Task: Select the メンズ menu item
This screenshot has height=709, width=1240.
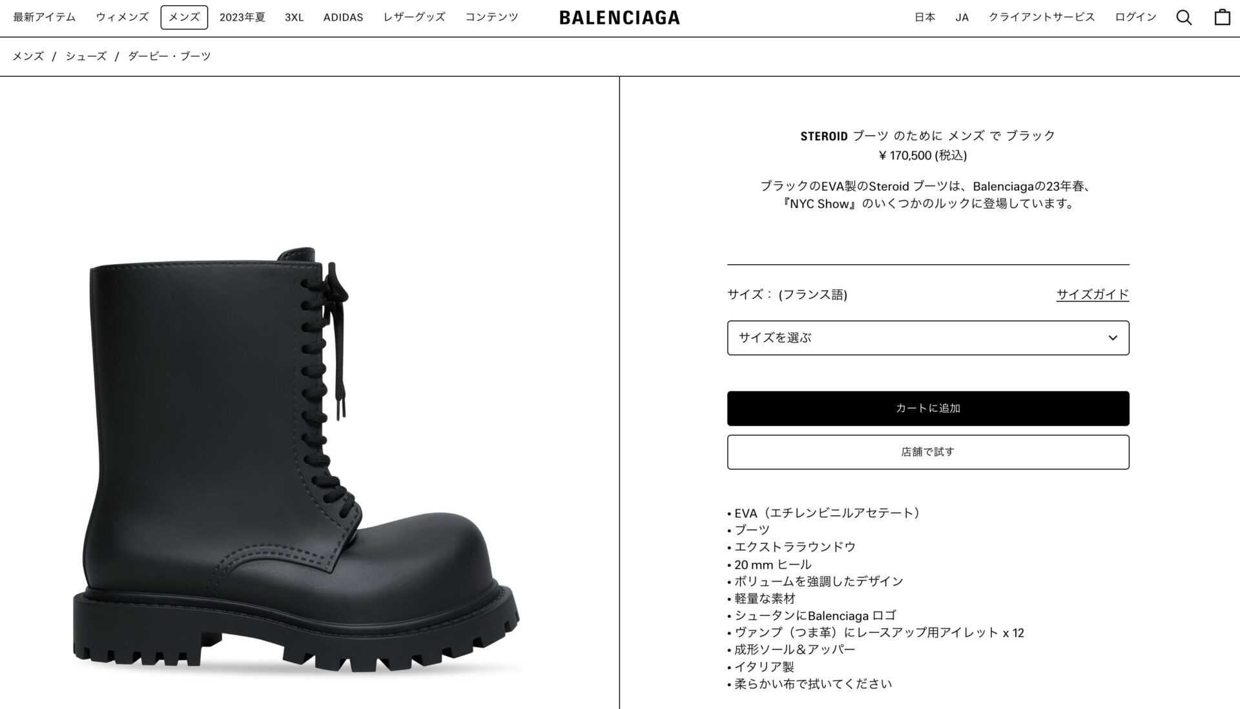Action: (x=184, y=17)
